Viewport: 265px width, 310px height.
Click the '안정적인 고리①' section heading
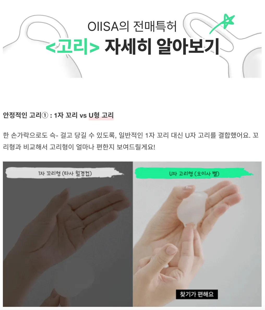[x=26, y=115]
